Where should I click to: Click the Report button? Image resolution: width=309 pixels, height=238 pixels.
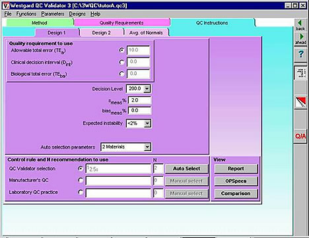[x=236, y=169]
